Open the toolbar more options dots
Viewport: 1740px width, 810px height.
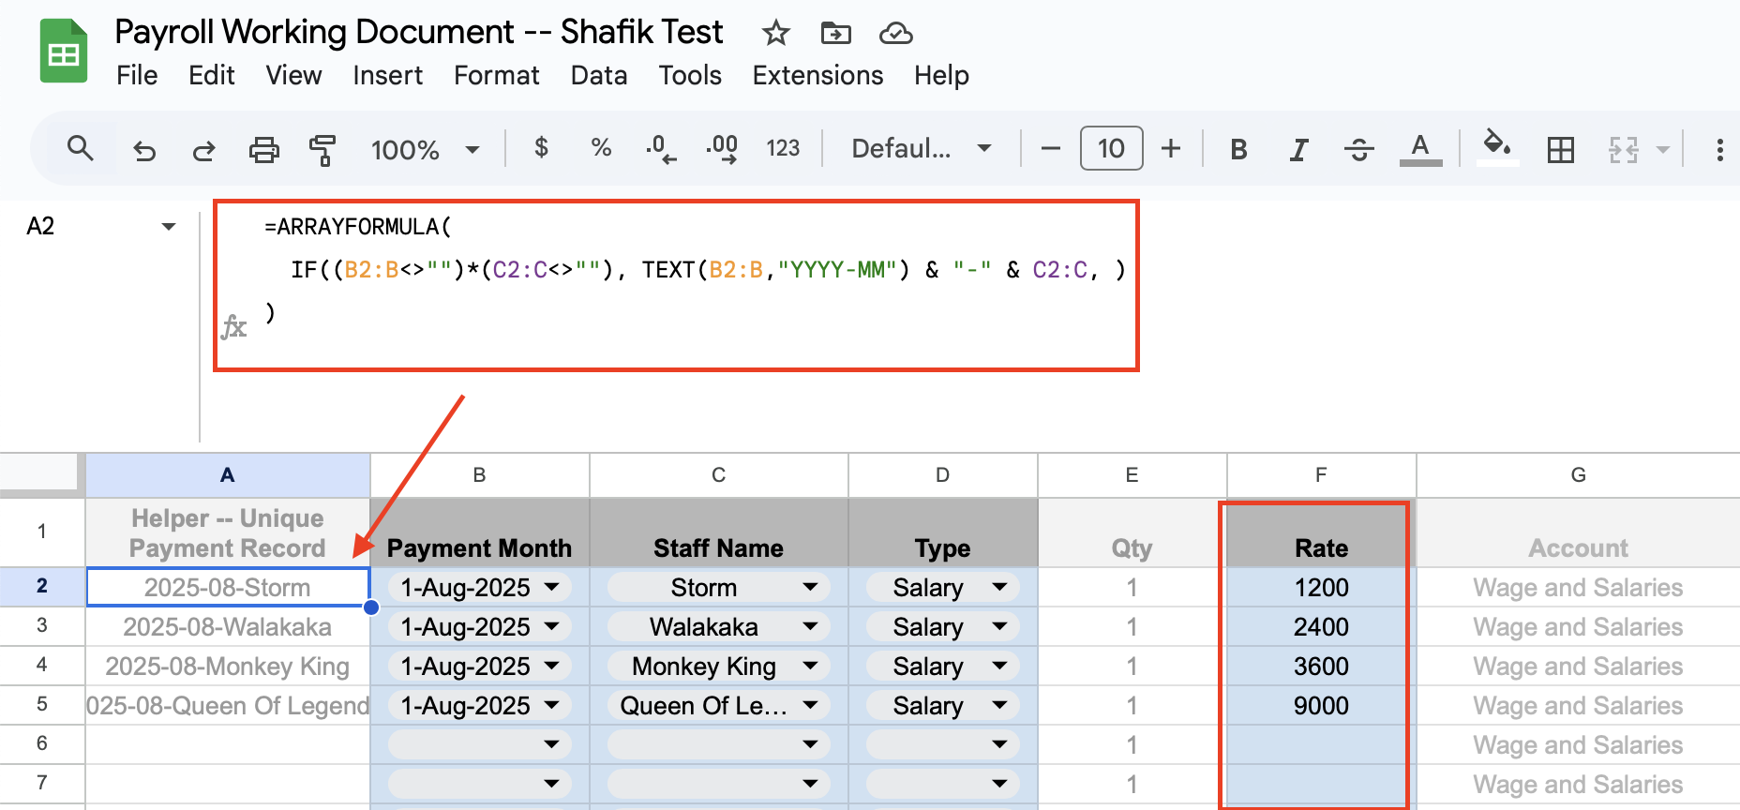pos(1719,149)
